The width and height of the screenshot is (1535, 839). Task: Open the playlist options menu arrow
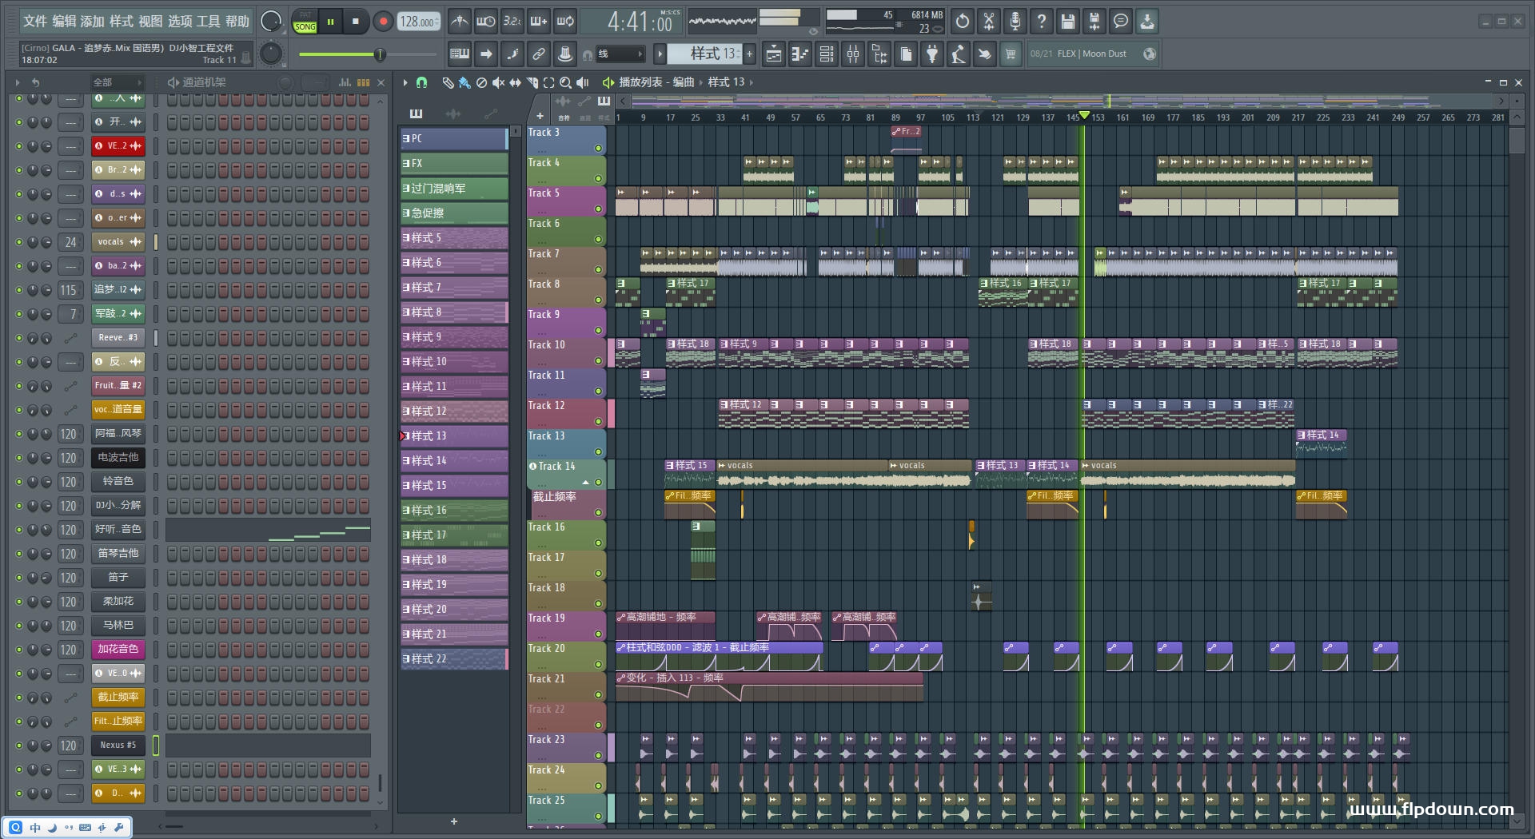coord(405,82)
